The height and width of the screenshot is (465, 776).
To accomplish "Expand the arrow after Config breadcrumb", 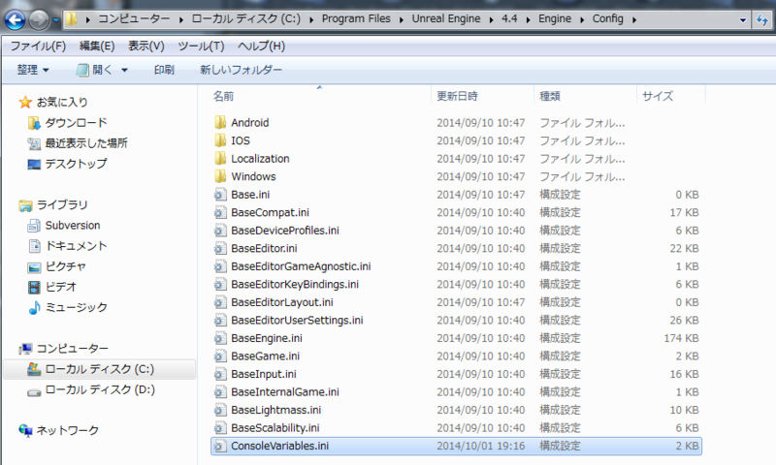I will (634, 19).
